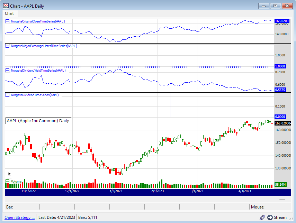Click the NorgateDividendTimeSeries(AAPL) label
296x223 pixels.
(35, 95)
